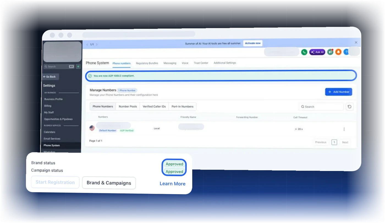Open Billing in the sidebar

point(48,106)
